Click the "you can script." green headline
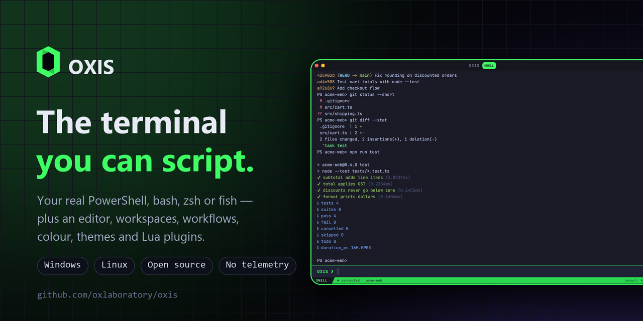The height and width of the screenshot is (321, 643). click(145, 160)
